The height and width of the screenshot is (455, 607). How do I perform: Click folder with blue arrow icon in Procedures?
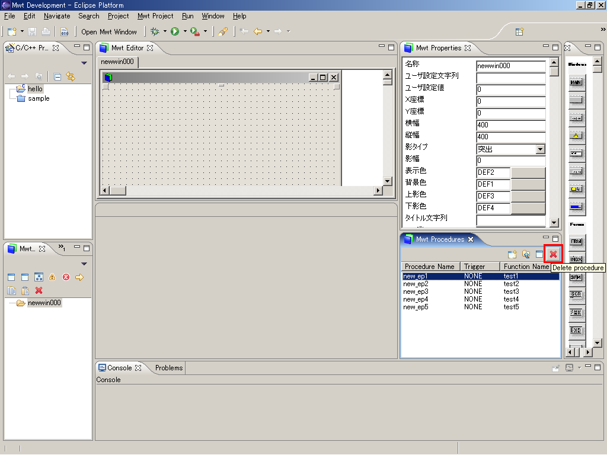pyautogui.click(x=526, y=254)
